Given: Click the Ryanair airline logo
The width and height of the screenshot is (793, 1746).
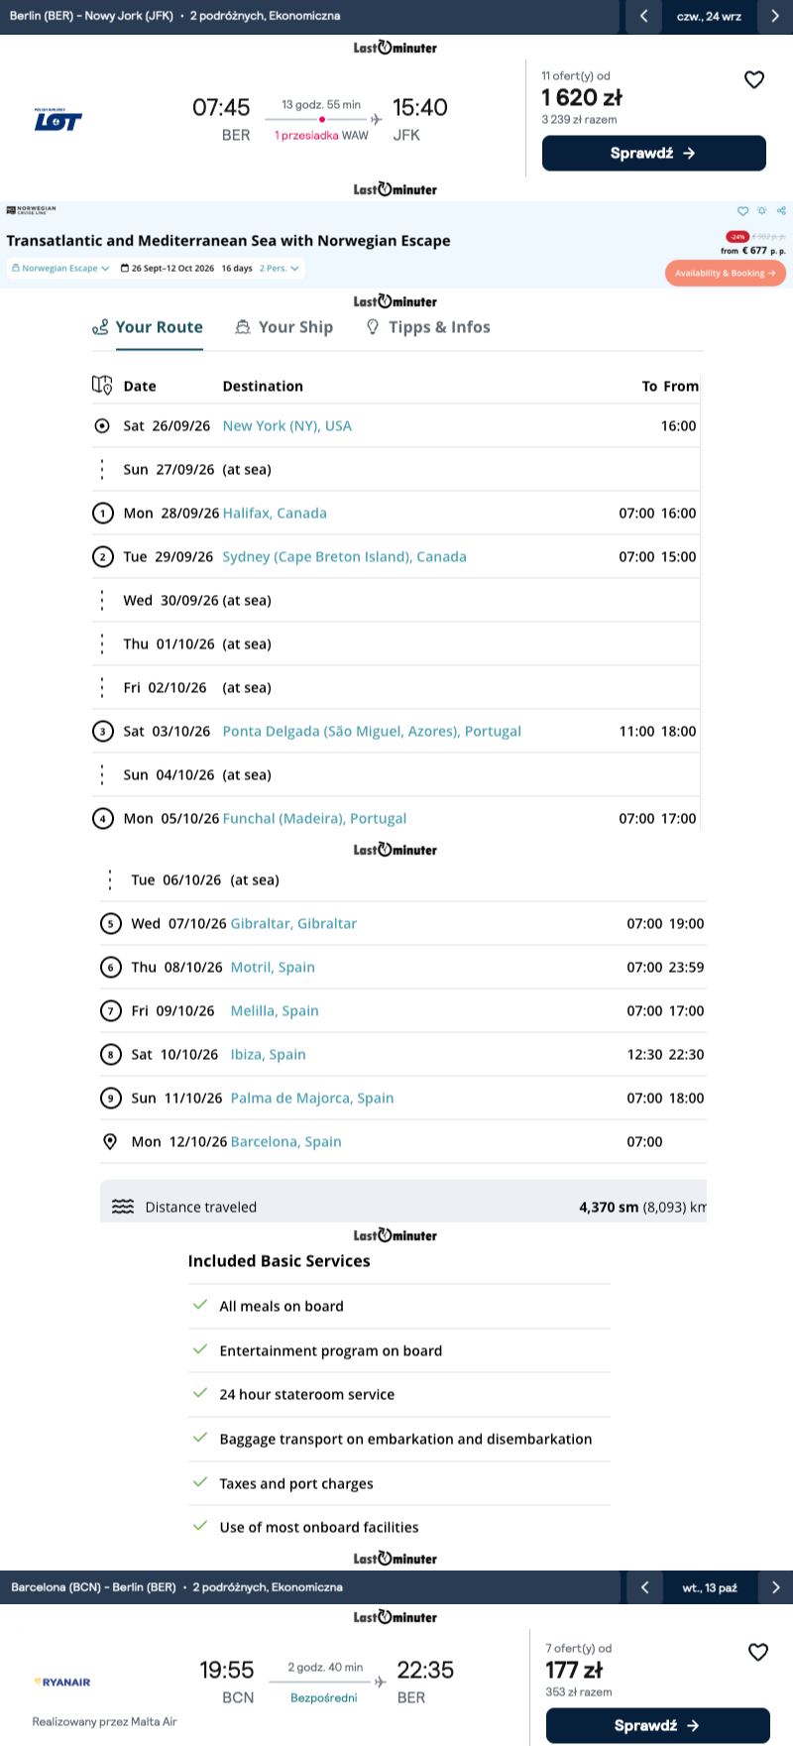Looking at the screenshot, I should 62,1682.
